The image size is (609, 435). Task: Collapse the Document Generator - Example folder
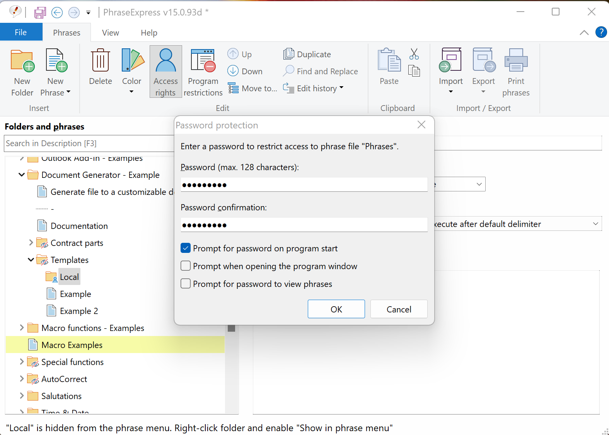click(x=22, y=175)
